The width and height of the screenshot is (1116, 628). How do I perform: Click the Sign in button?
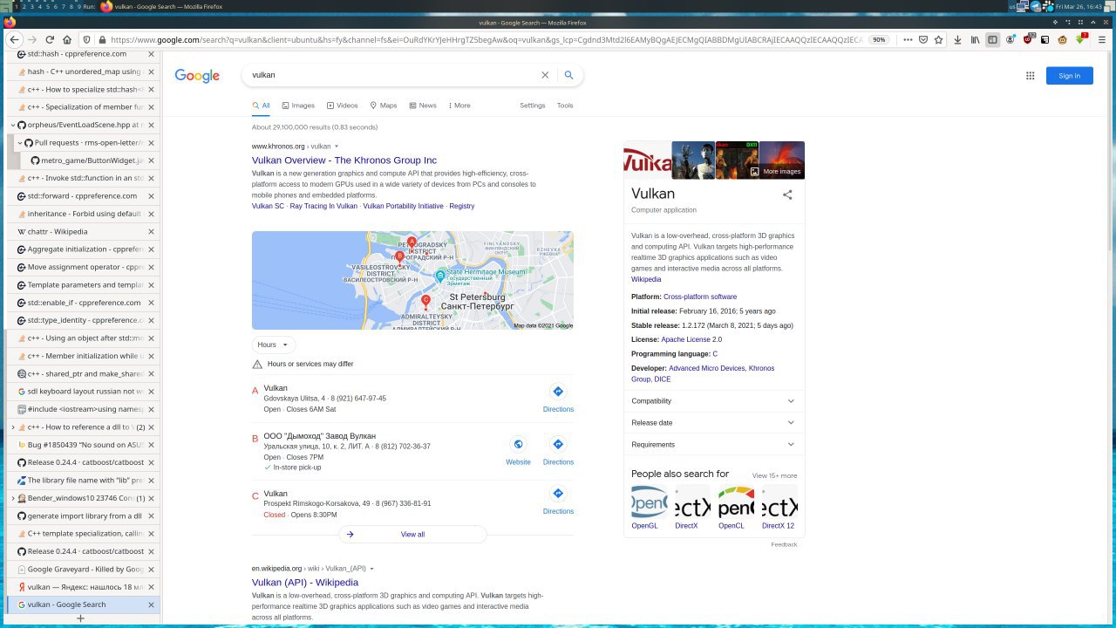[1070, 76]
